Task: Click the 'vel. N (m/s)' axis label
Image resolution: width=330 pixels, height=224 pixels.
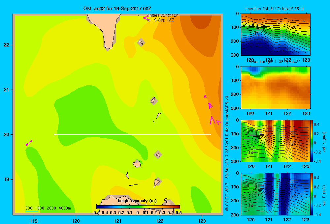Action: [324, 142]
